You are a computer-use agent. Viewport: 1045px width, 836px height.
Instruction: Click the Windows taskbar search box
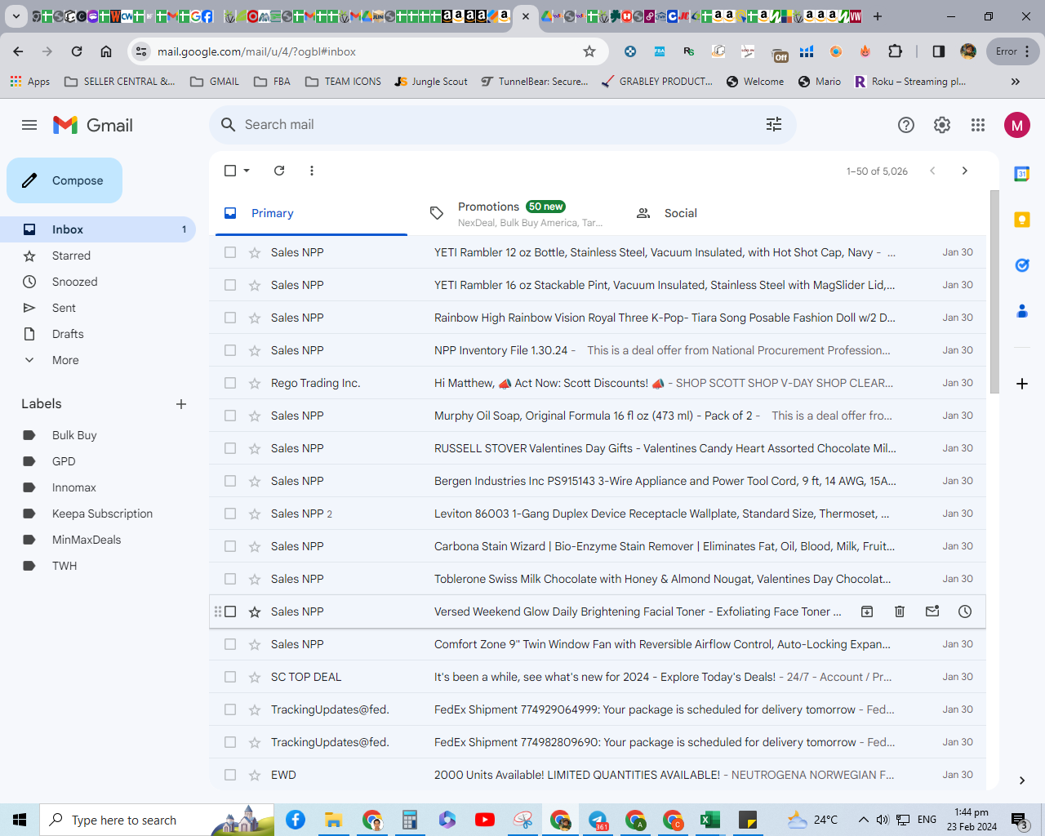(x=158, y=820)
